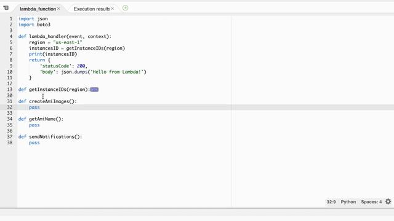The height and width of the screenshot is (221, 394).
Task: Open the pane menu icon left of tabs
Action: (6, 8)
